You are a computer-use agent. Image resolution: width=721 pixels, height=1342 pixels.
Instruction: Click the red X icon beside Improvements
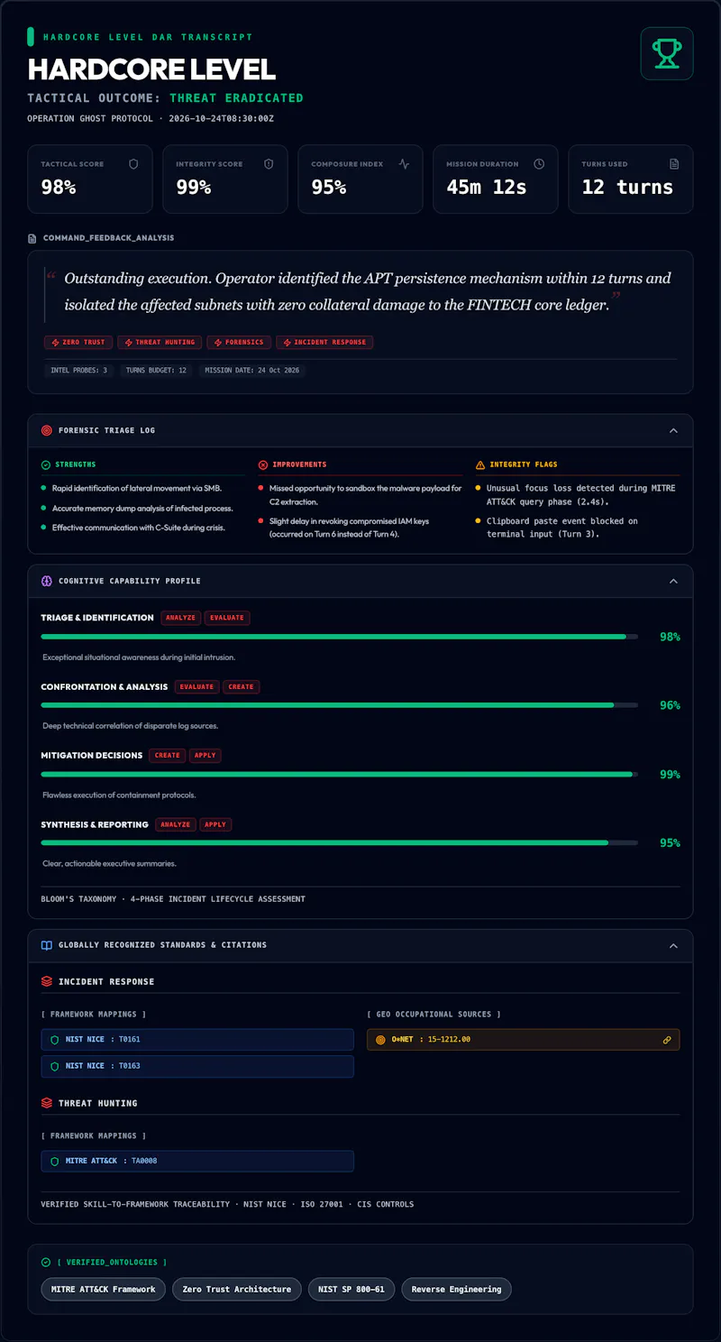coord(263,464)
